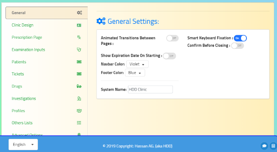The width and height of the screenshot is (277, 152).
Task: Click the stethoscope icon for Examination Inputs
Action: click(79, 50)
